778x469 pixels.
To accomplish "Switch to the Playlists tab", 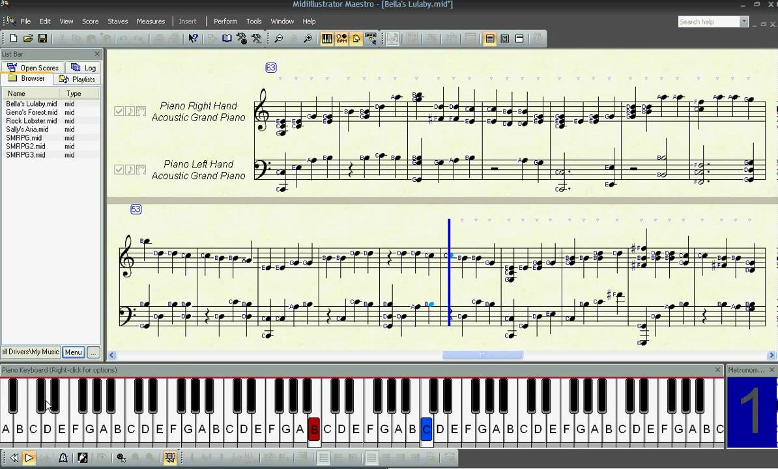I will (77, 79).
